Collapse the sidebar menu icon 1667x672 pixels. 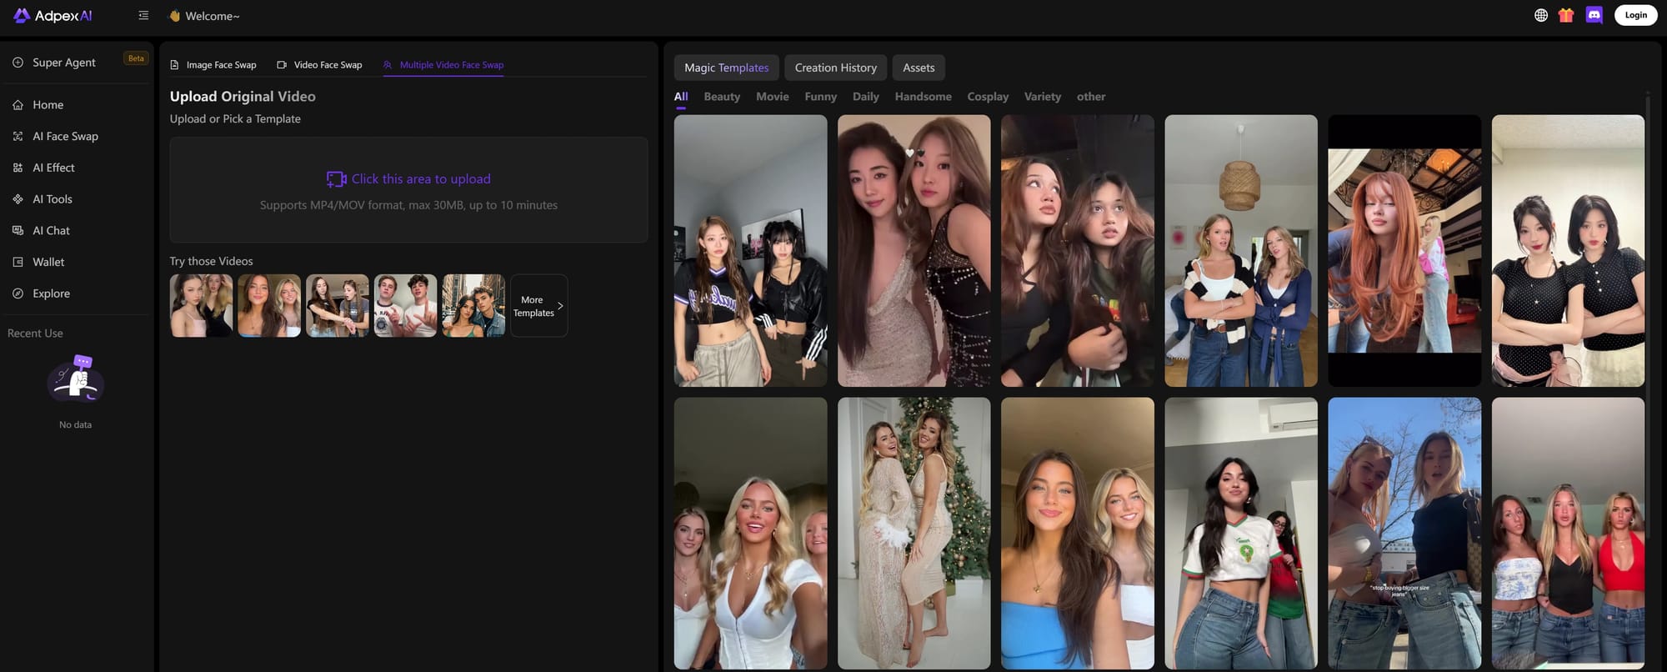pos(143,15)
